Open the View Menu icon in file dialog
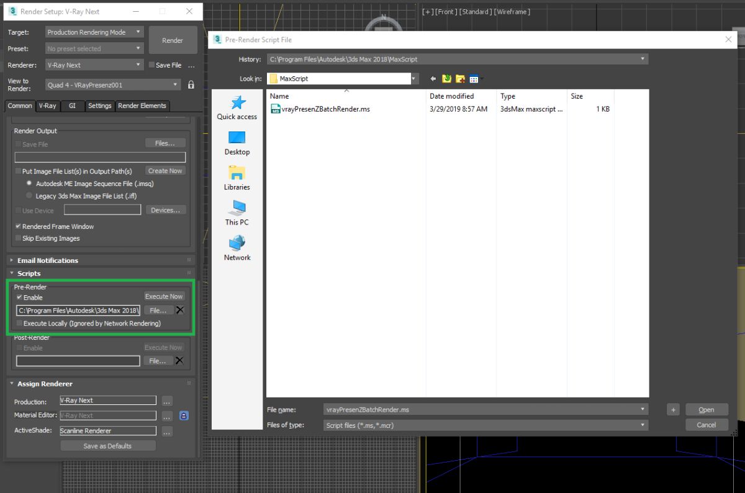 (x=476, y=79)
